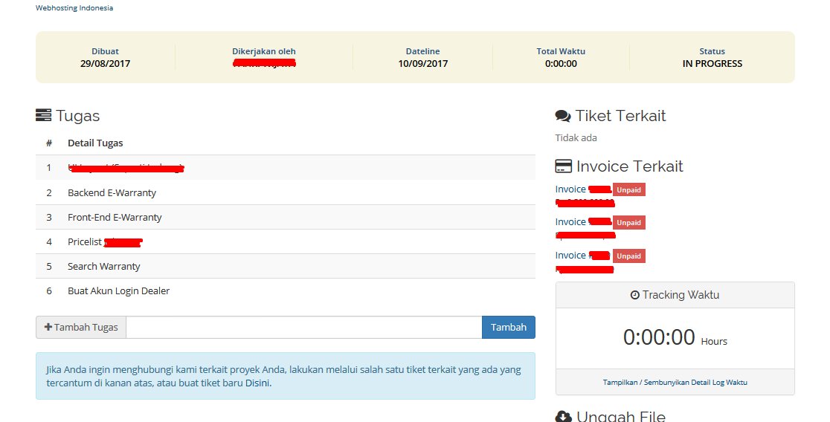Open the second Invoice link
This screenshot has height=422, width=830.
pyautogui.click(x=570, y=222)
